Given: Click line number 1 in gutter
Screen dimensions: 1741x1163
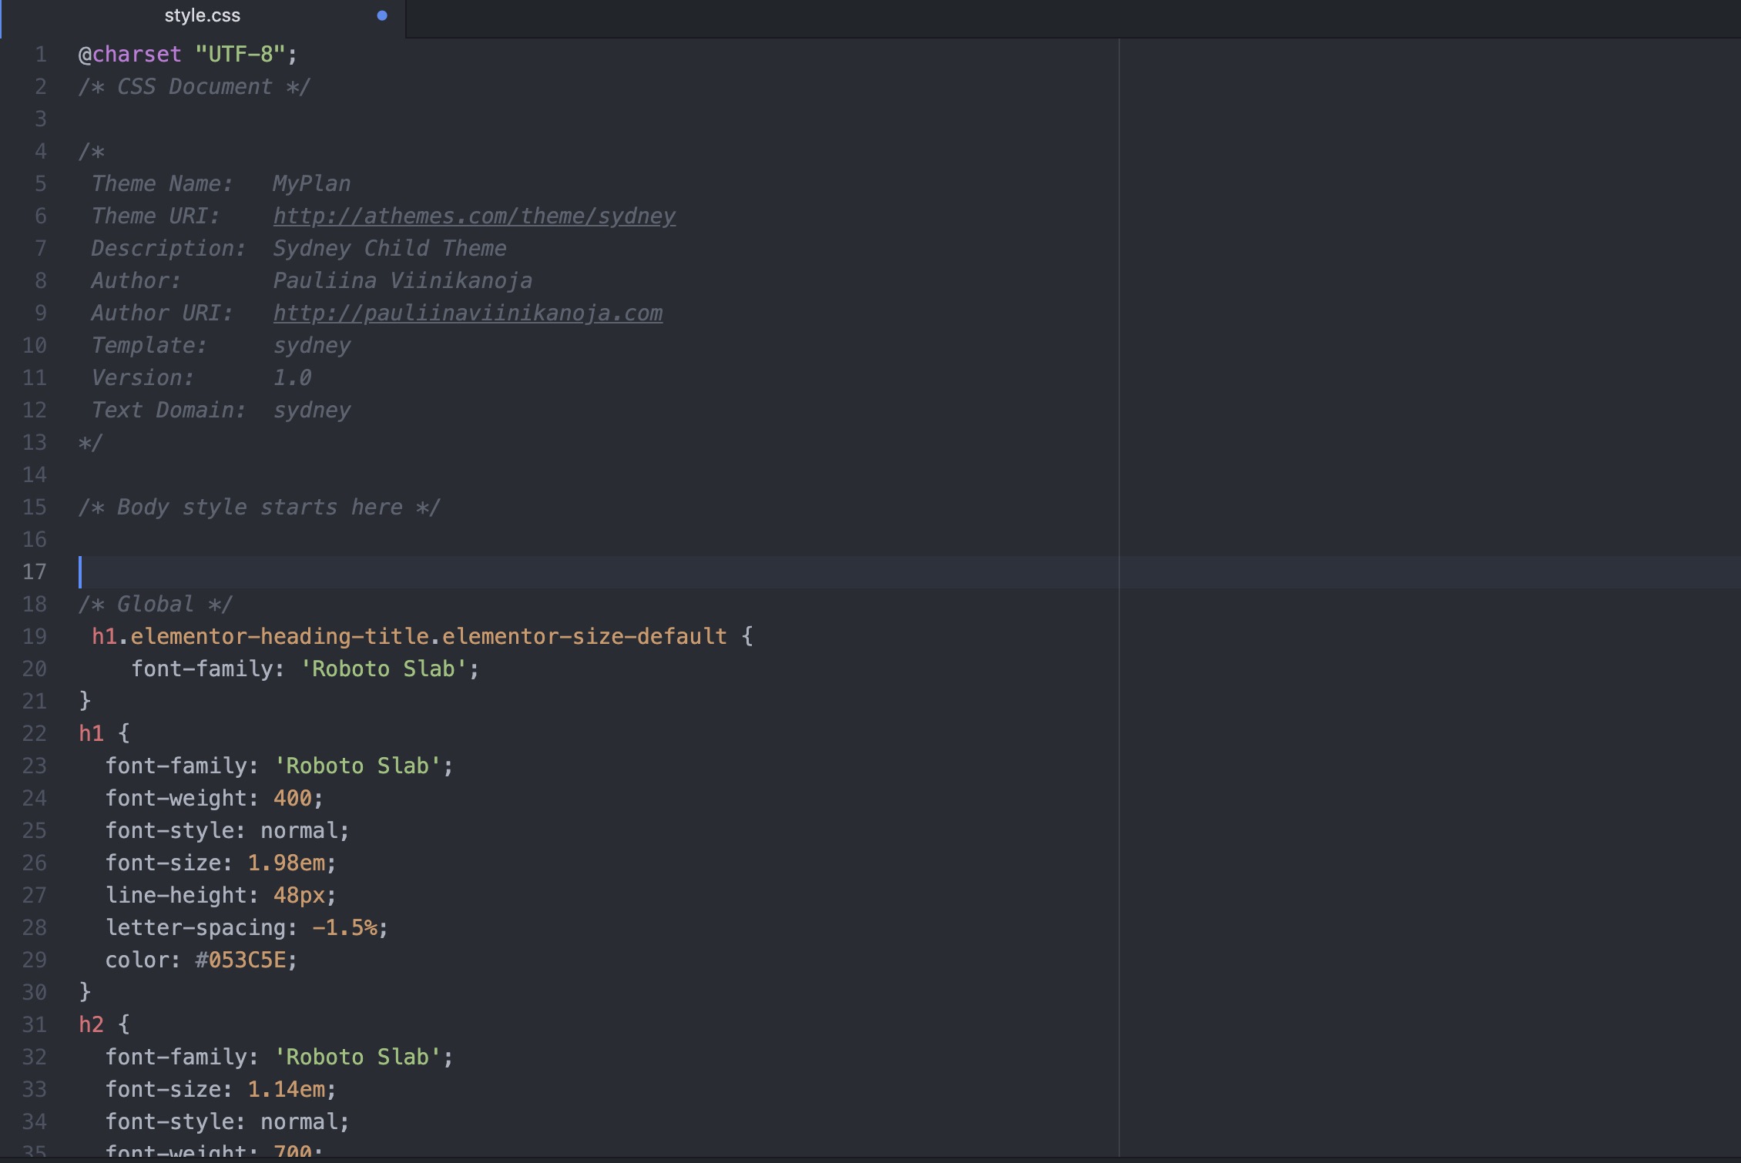Looking at the screenshot, I should point(41,55).
